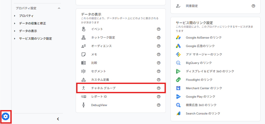Open help for オーディエンス
The height and width of the screenshot is (124, 265).
[159, 46]
